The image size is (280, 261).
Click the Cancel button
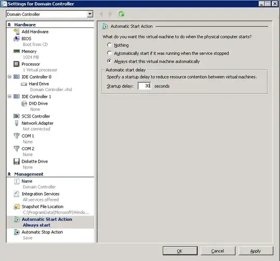pos(218,251)
